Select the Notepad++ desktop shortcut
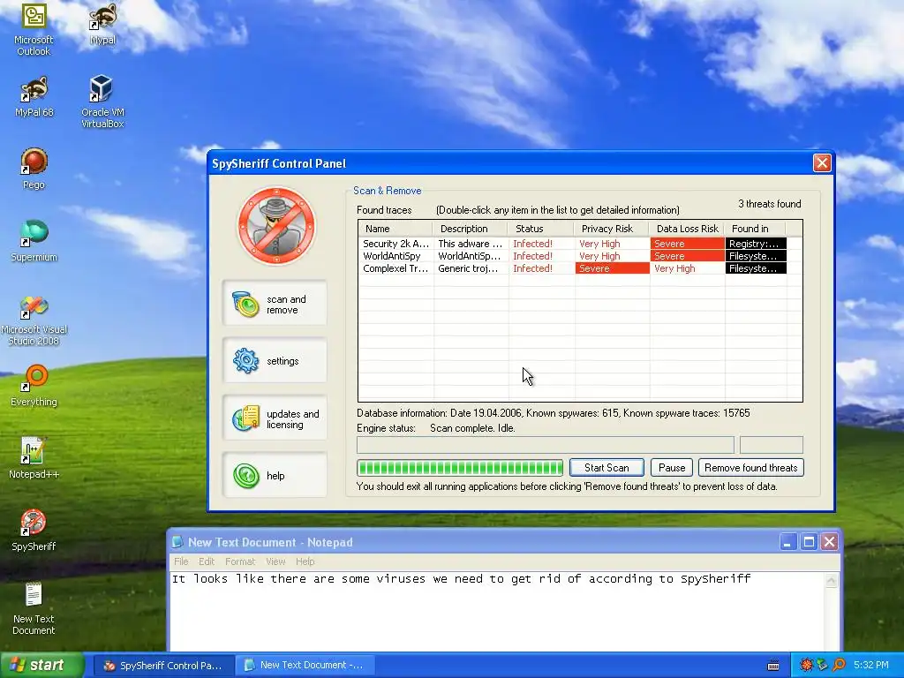 (x=34, y=458)
